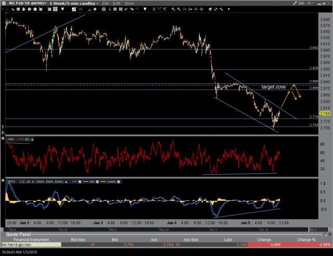The height and width of the screenshot is (256, 333).
Task: Click the four-pane layout toolbar icon
Action: tap(55, 9)
